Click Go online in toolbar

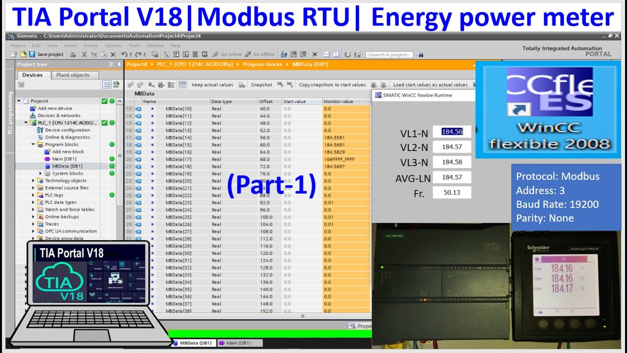[227, 54]
